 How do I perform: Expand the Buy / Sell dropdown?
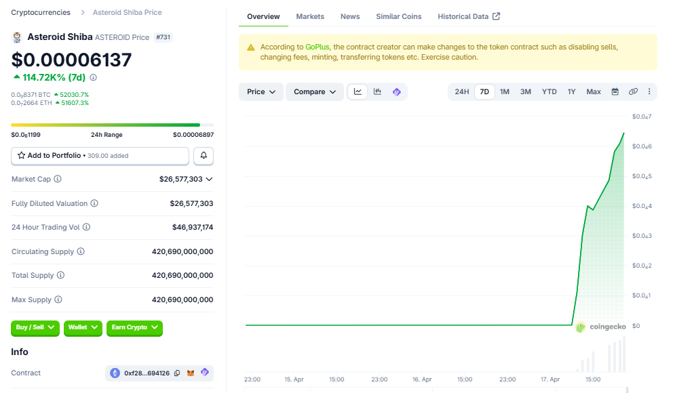click(35, 327)
